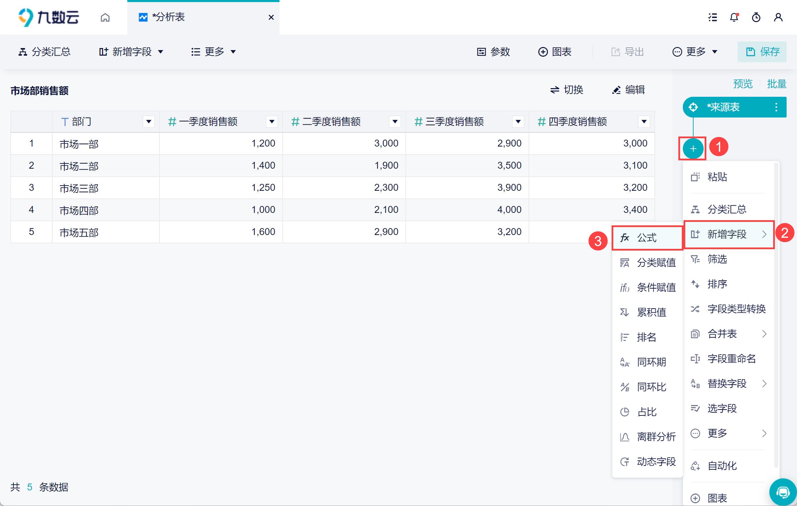Click the 切换 button
The image size is (797, 506).
click(567, 90)
